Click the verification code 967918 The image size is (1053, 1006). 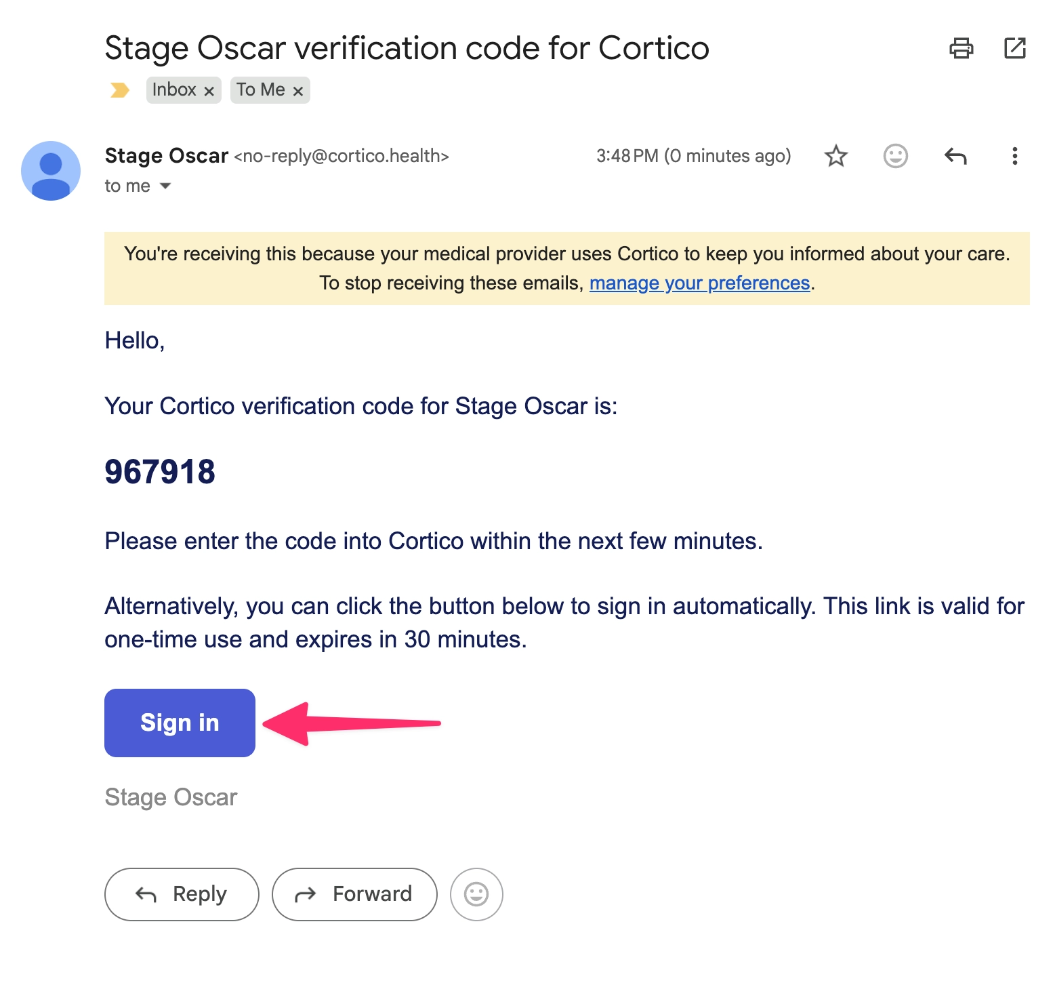point(160,472)
